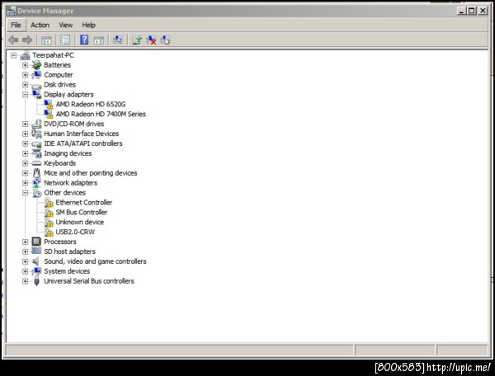Expand the Keyboards node
The image size is (495, 376).
click(26, 163)
